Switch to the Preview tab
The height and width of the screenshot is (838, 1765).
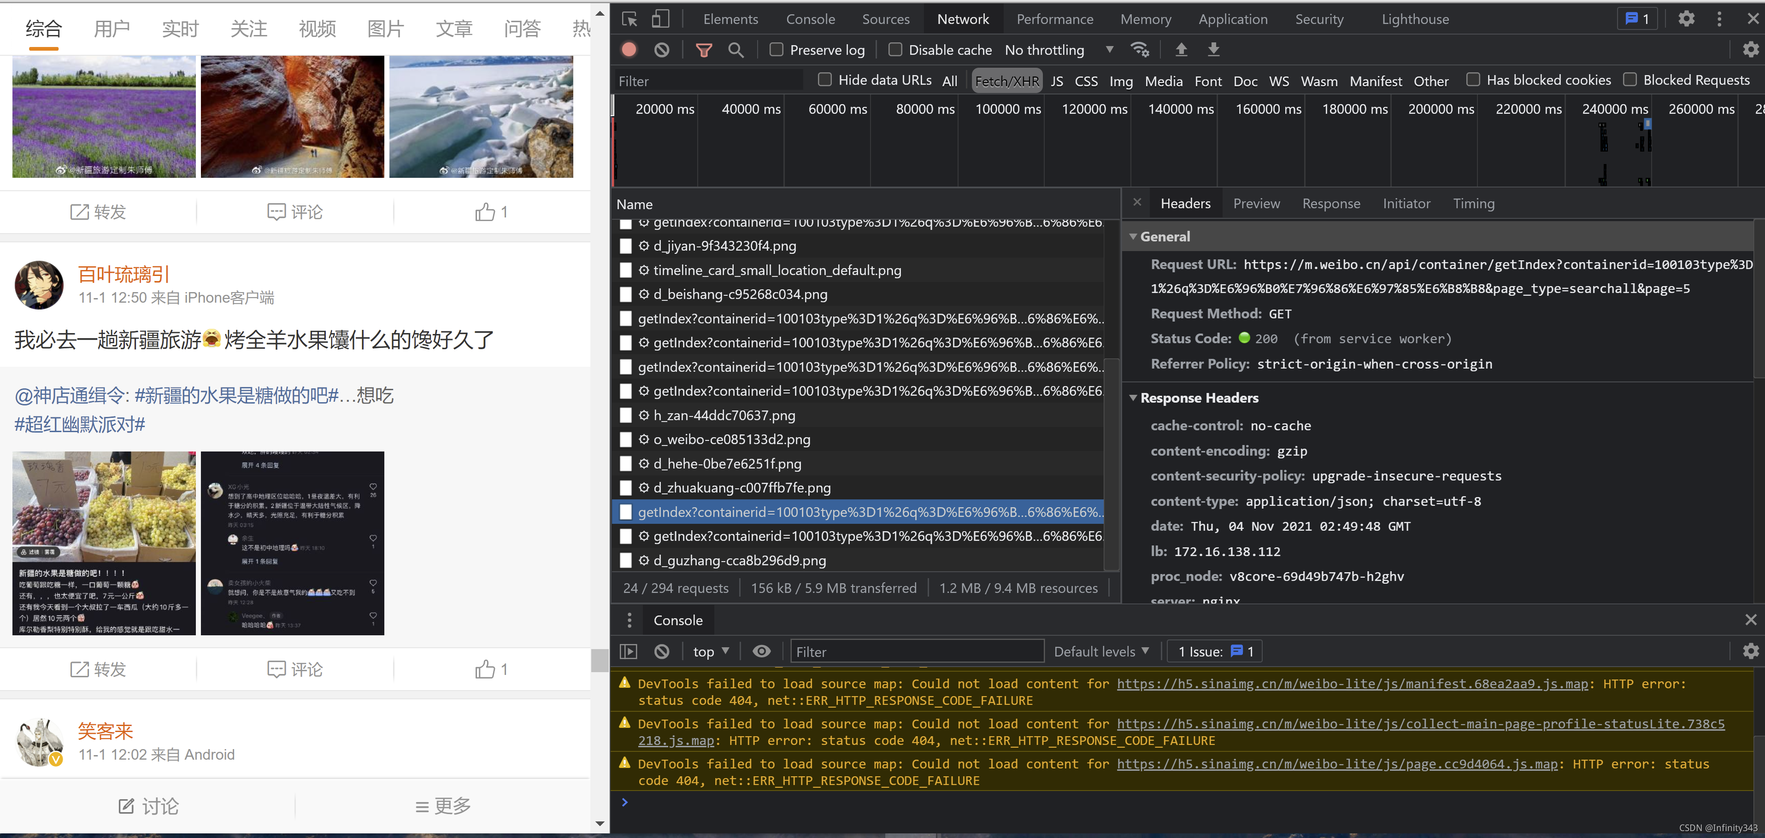1256,204
